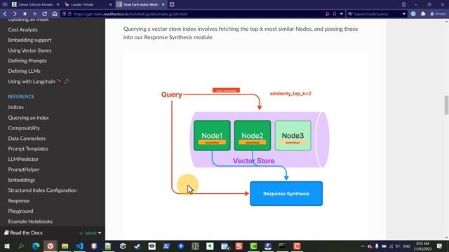The image size is (449, 252).
Task: Open Vivaldi from the taskbar
Action: [51, 246]
